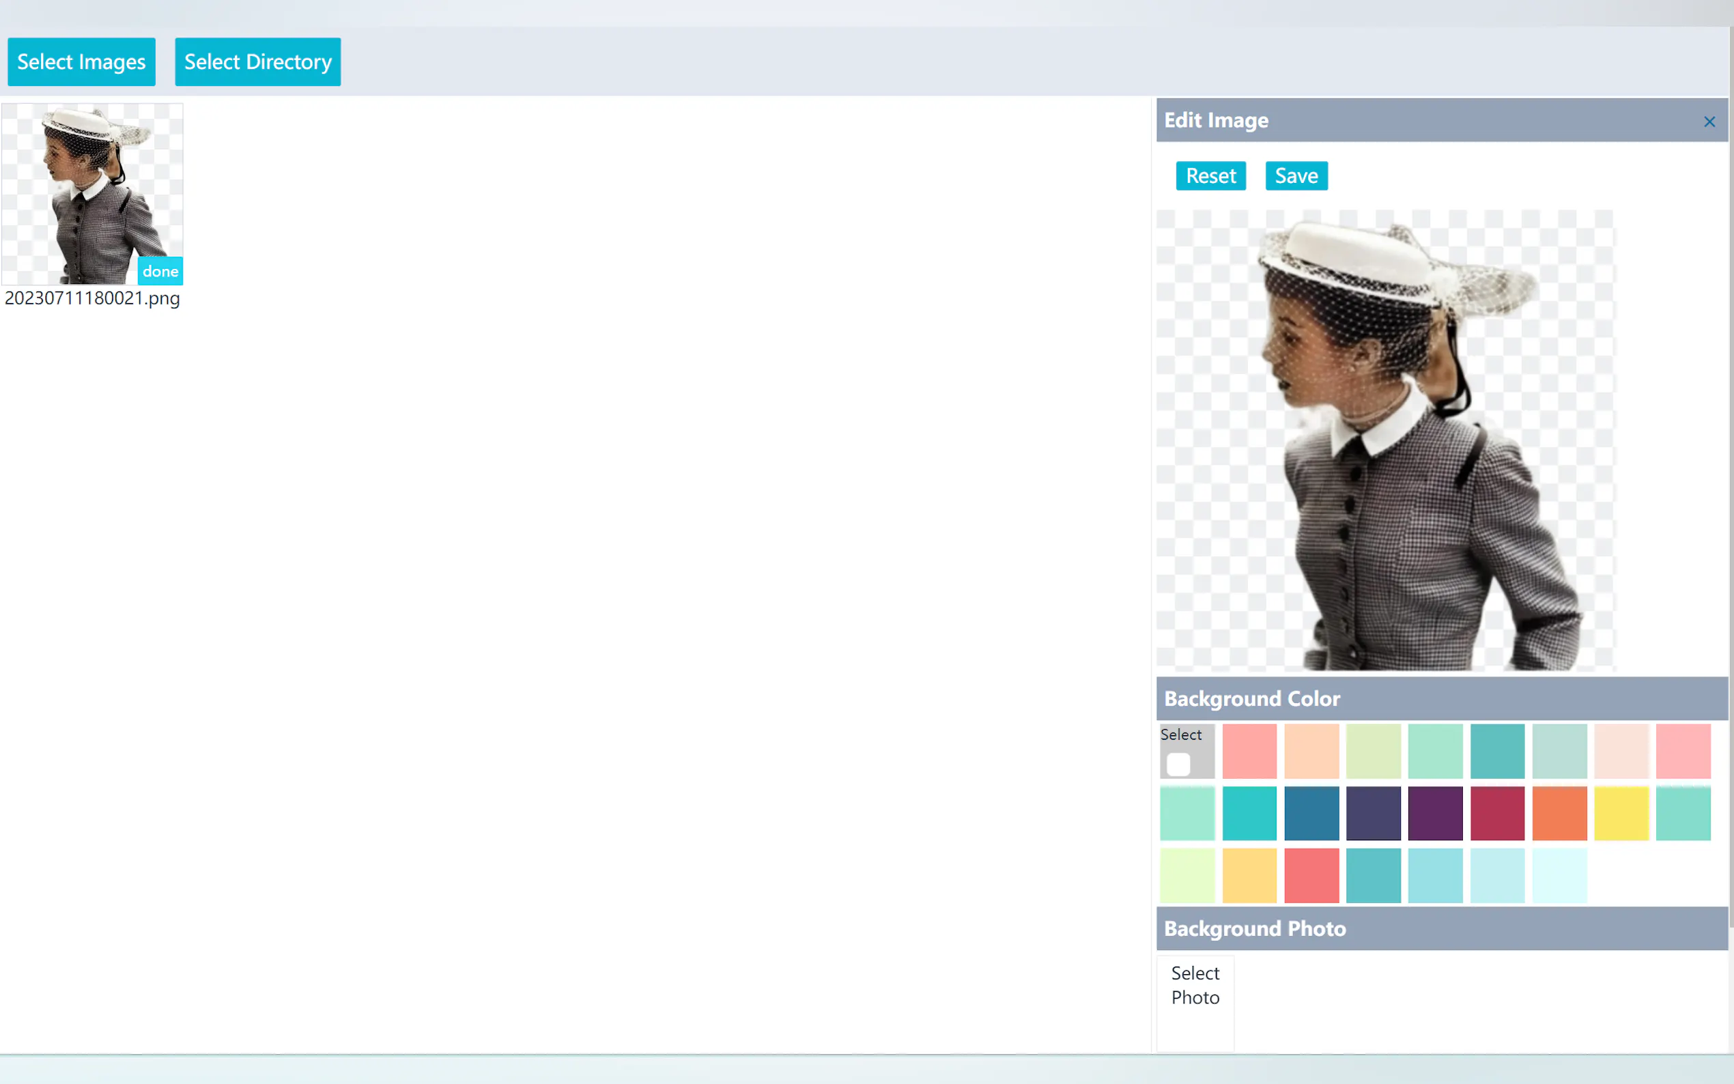
Task: Open the custom color Select picker
Action: pos(1178,764)
